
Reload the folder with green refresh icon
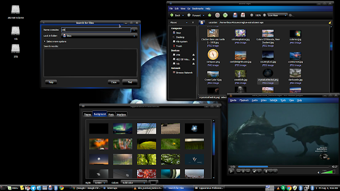point(225,15)
